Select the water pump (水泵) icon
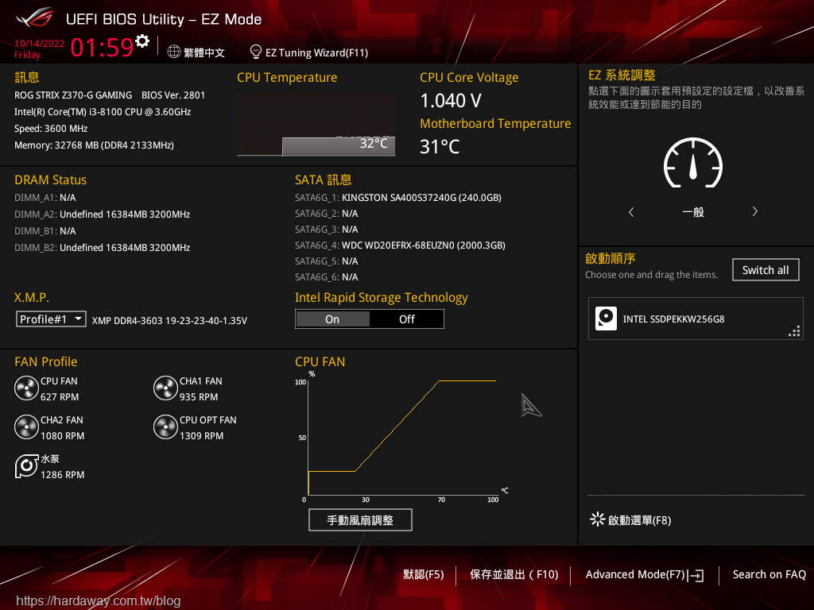814x610 pixels. click(x=26, y=466)
